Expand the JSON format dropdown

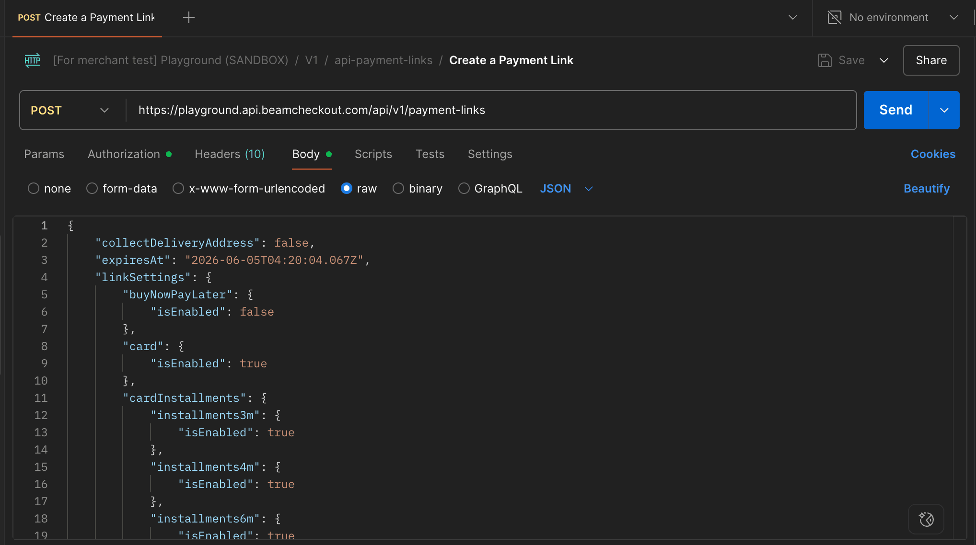tap(589, 189)
